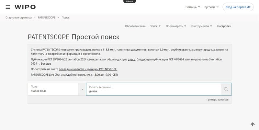Viewport: 259px width, 130px height.
Task: Expand the Поиск menu
Action: 155,26
